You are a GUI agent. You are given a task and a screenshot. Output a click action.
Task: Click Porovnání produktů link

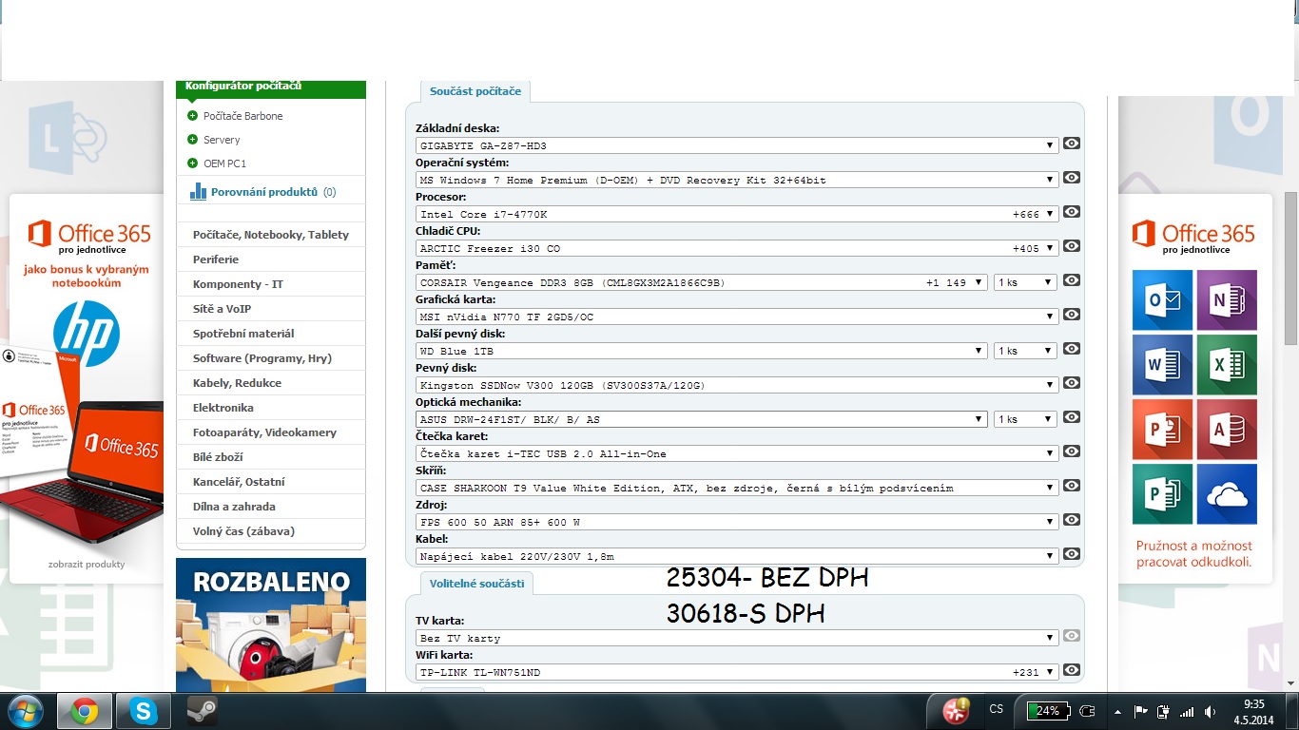[264, 192]
